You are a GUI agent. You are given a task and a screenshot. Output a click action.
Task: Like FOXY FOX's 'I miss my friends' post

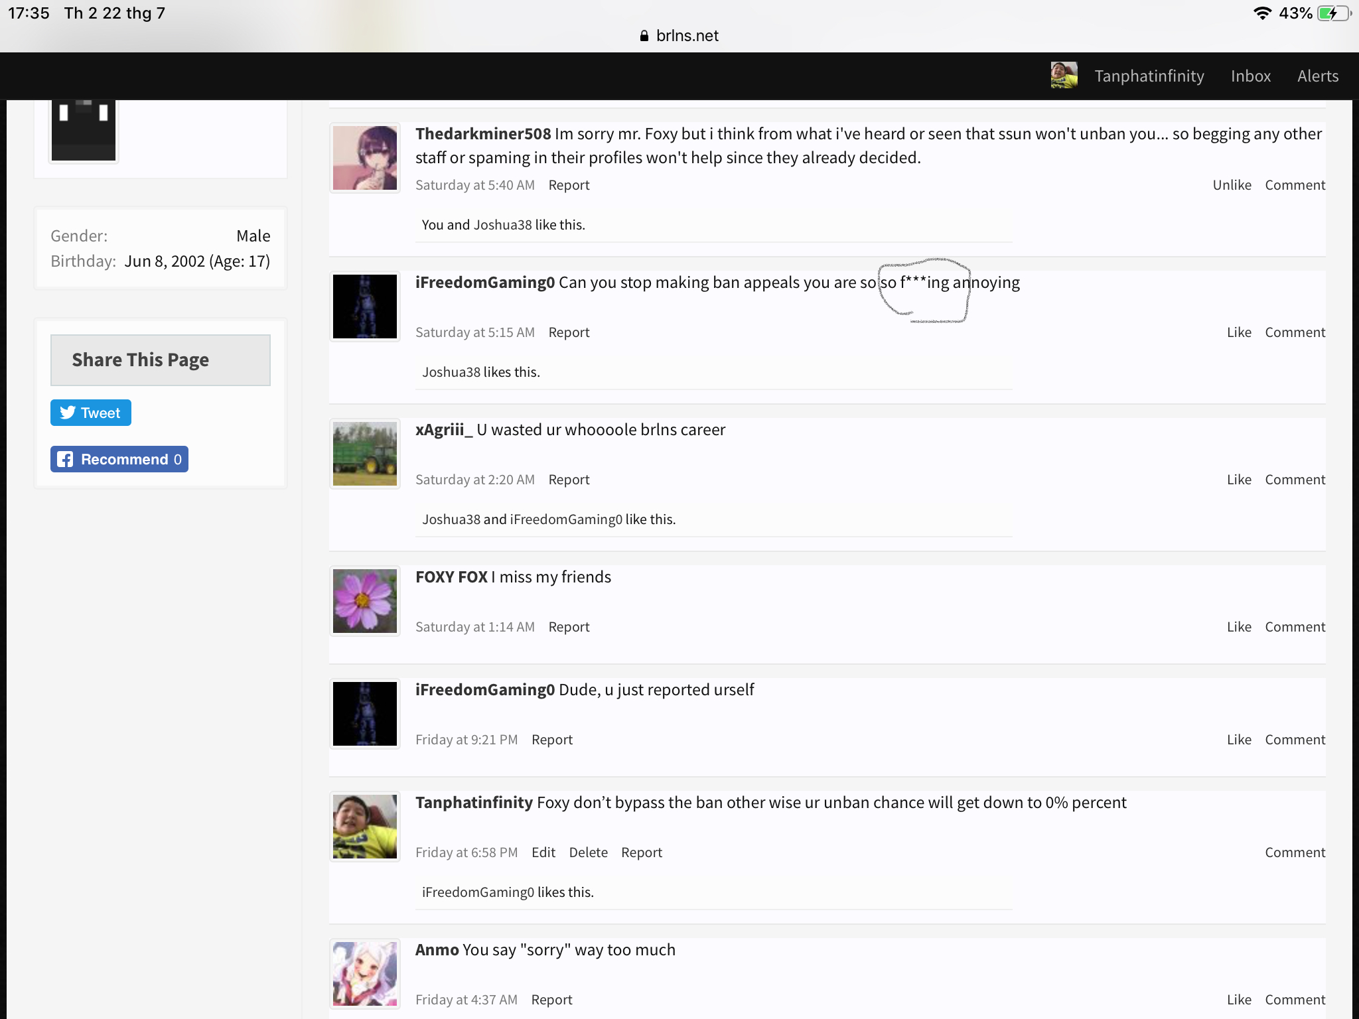1239,627
